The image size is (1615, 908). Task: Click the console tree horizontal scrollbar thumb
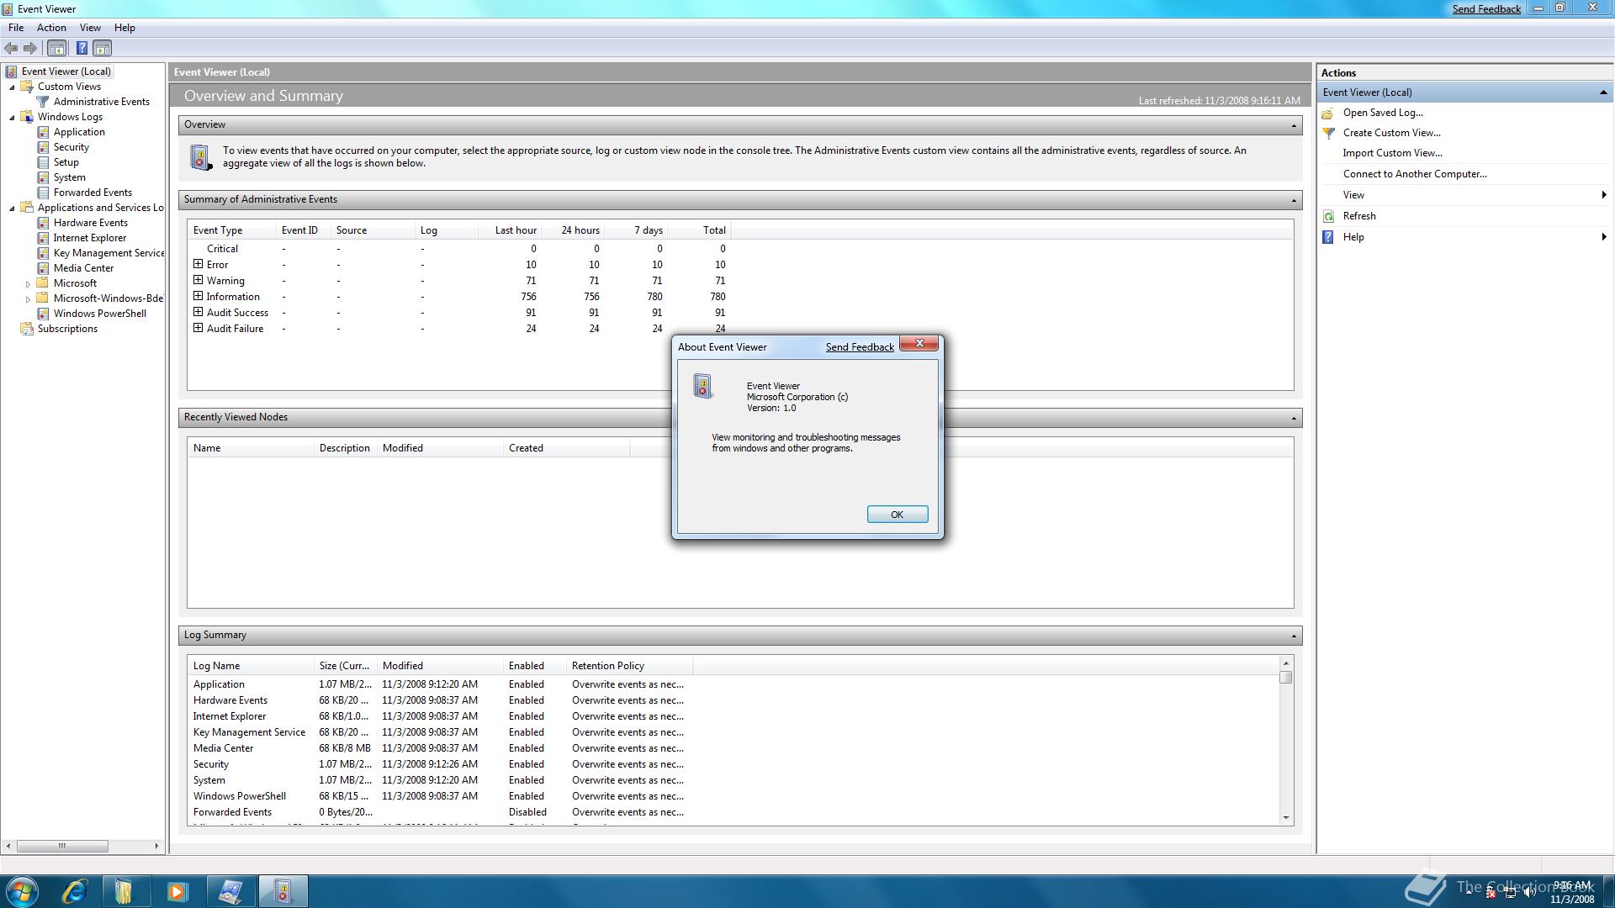(62, 846)
